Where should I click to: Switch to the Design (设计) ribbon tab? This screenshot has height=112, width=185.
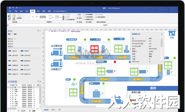[27, 11]
